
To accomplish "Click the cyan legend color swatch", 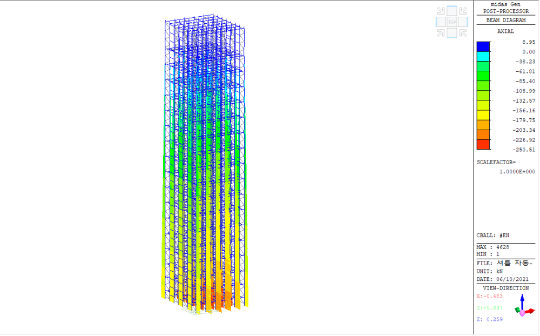I will (x=483, y=57).
